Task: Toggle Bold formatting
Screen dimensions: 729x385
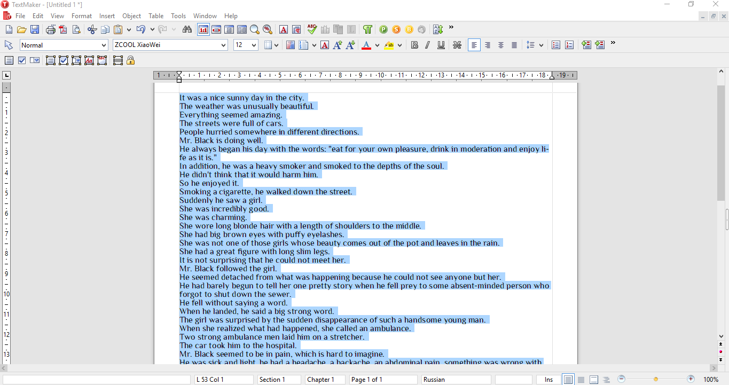Action: tap(414, 45)
